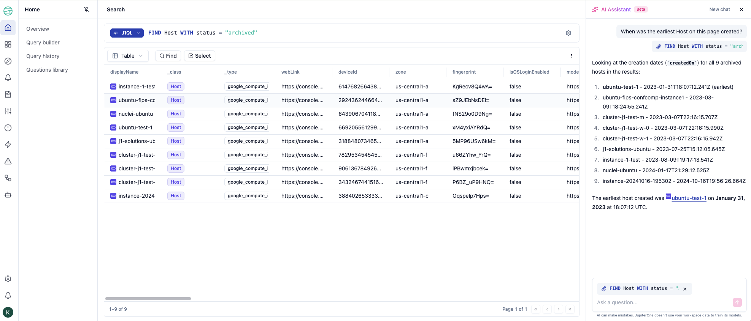Screen dimensions: 751x321
Task: Click the deviceId column header
Action: click(348, 72)
